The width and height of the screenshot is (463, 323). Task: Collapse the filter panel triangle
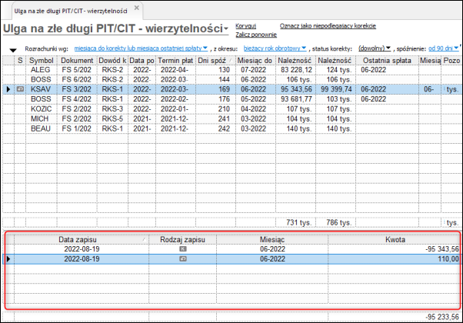click(13, 50)
